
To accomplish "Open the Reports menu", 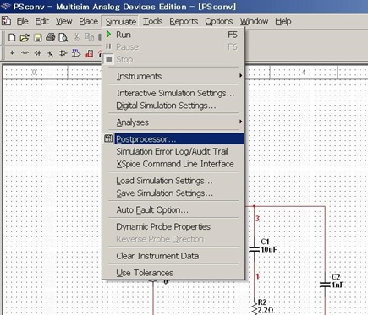I will point(184,21).
